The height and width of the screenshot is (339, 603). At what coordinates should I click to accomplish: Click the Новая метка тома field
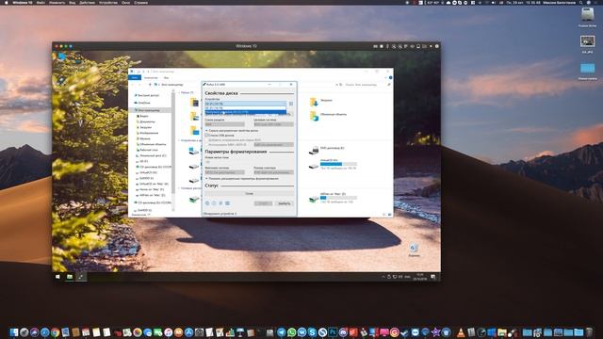[x=249, y=162]
